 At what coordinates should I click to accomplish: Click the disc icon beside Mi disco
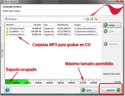6,19
